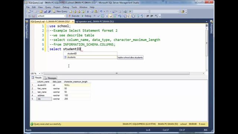
Task: Click the Analysis Services DMX Query icon
Action: pyautogui.click(x=78, y=12)
